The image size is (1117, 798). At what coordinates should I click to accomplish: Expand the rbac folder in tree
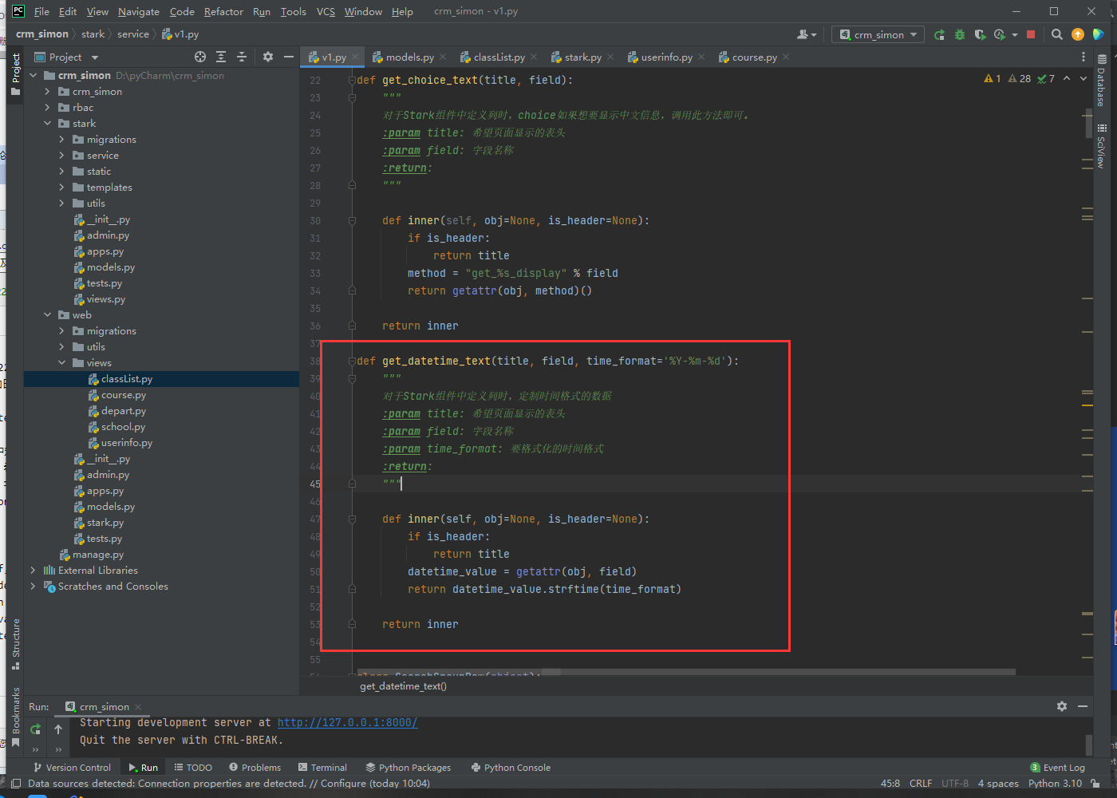coord(48,108)
